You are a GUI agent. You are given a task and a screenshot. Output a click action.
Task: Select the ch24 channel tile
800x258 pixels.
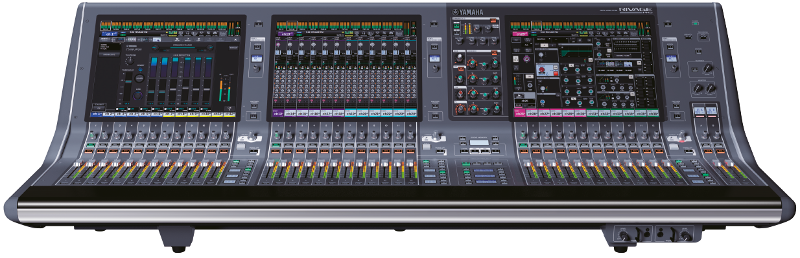pyautogui.click(x=410, y=114)
